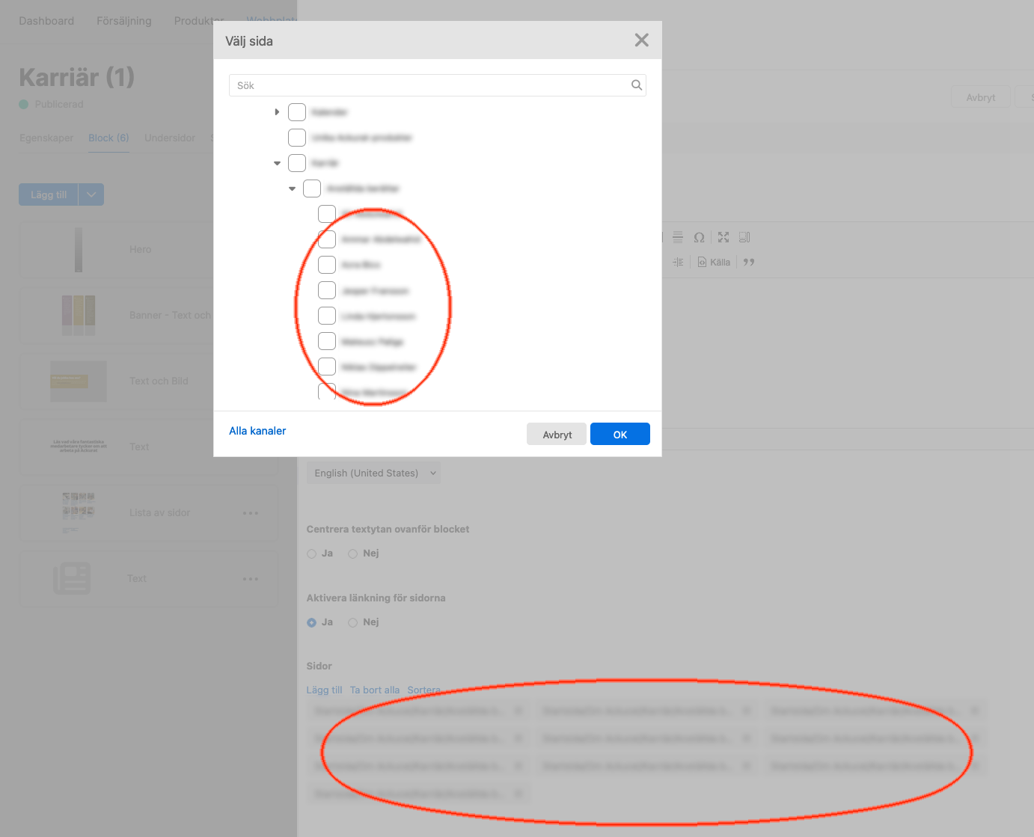Insert special character with the Omega icon

[x=699, y=238]
